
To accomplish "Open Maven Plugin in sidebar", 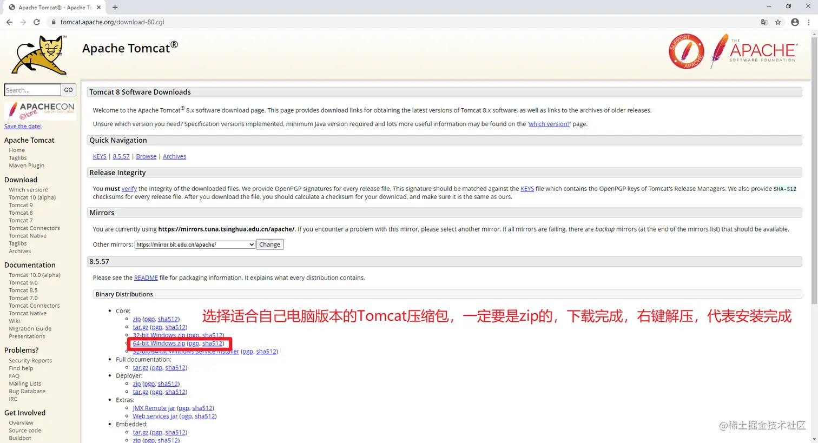I will [27, 166].
